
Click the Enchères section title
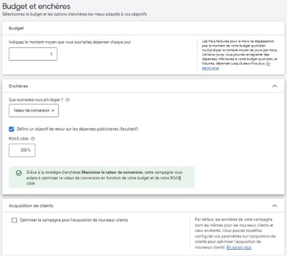point(18,86)
